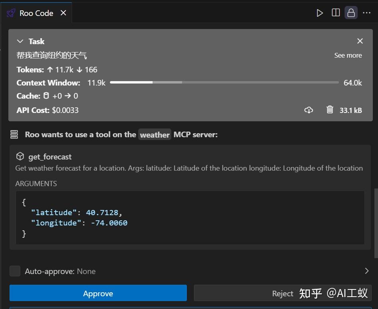This screenshot has width=378, height=309.
Task: Select the Roo Code tab
Action: pyautogui.click(x=36, y=12)
